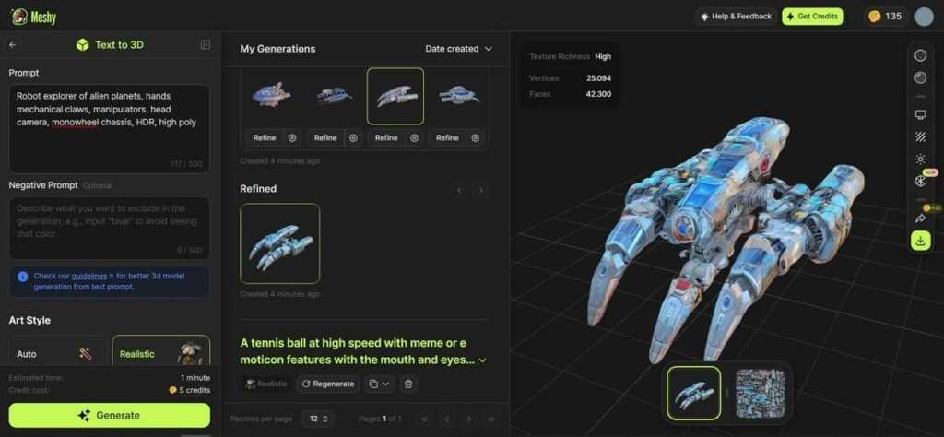Open the panel layout icon beside Text to 3D

pos(206,45)
